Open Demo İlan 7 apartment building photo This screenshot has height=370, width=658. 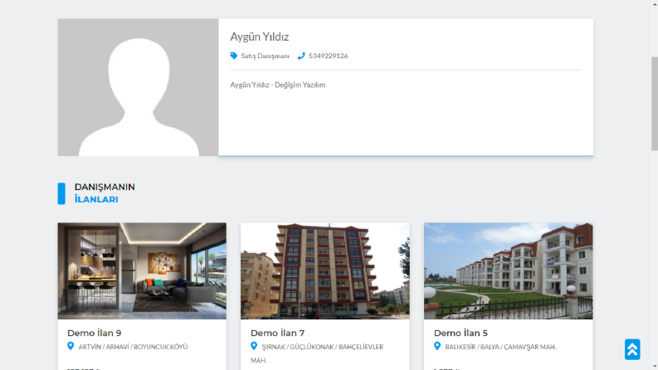325,271
